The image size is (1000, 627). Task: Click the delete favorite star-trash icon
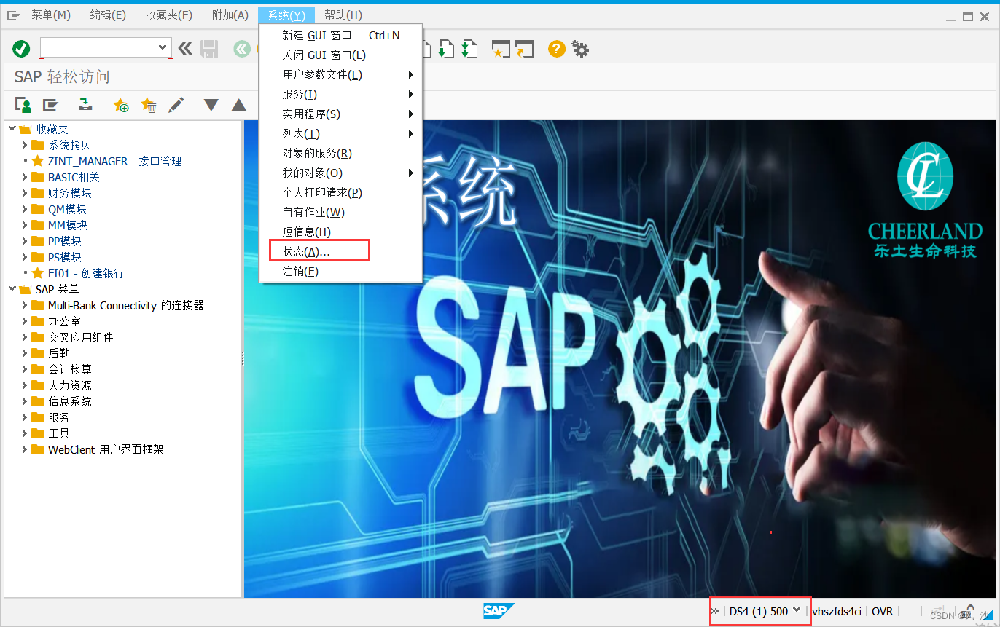click(x=148, y=105)
